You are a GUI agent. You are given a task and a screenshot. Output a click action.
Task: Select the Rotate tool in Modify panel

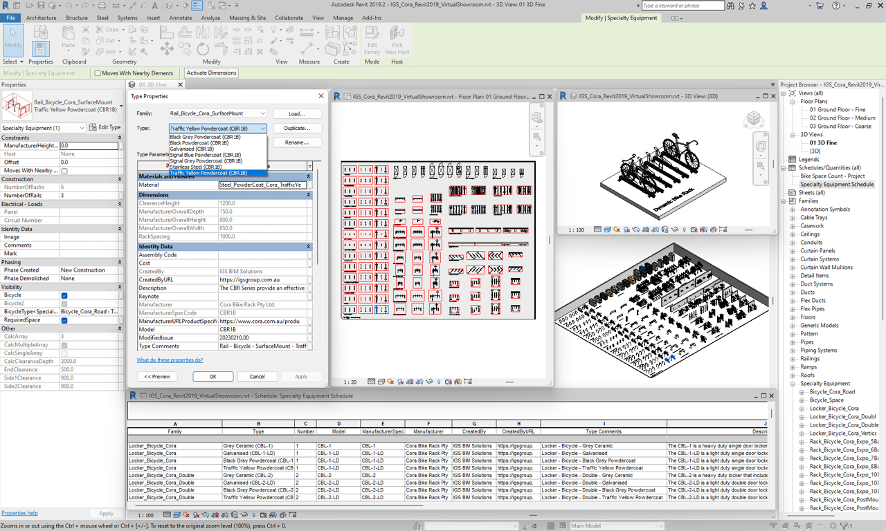(x=203, y=49)
